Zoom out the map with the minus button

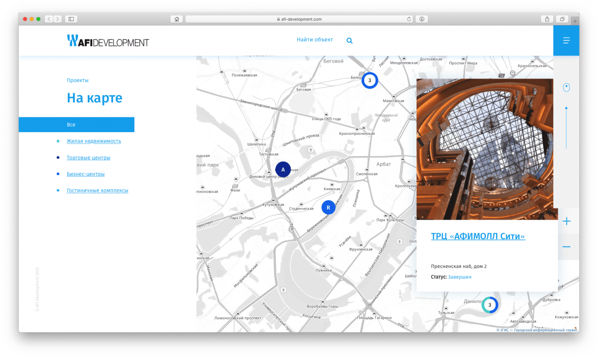[567, 247]
